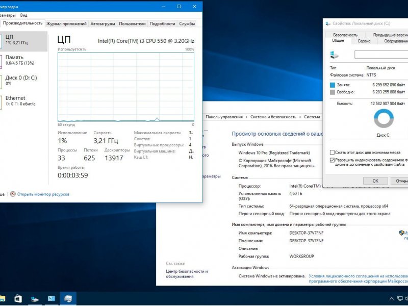Click the Скорость value 3,21 ГГц below the graph
The image size is (408, 306).
click(x=106, y=141)
